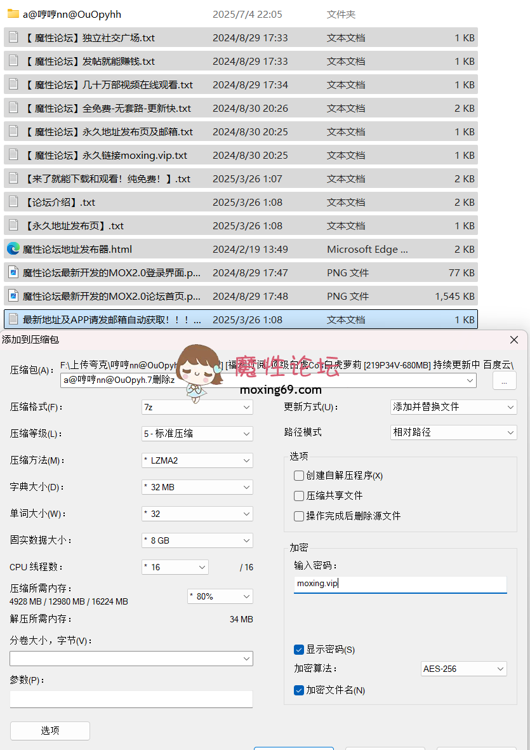Screen dimensions: 530x750
Task: Select the icon of 全免费-无套路-更新快.txt
Action: point(13,108)
